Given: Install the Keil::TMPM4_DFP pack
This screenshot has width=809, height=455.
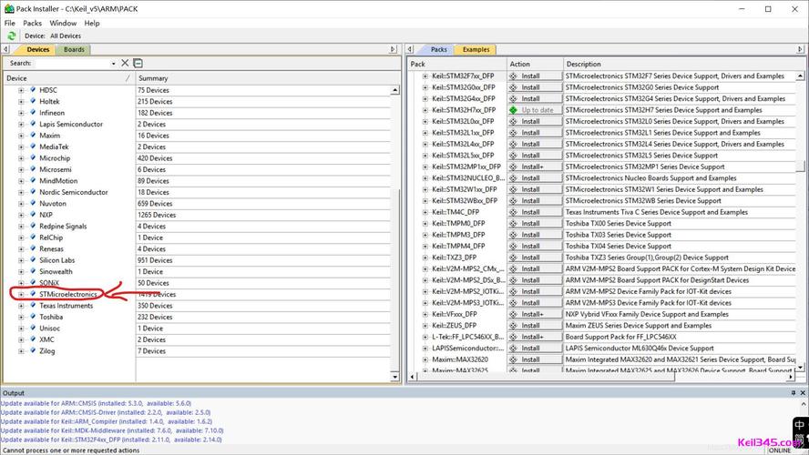Looking at the screenshot, I should pyautogui.click(x=535, y=246).
